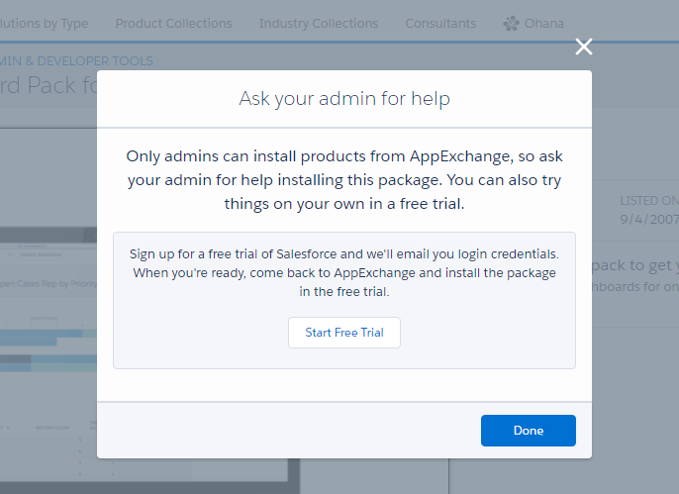This screenshot has width=679, height=494.
Task: Close the dialog with the X icon
Action: point(584,47)
